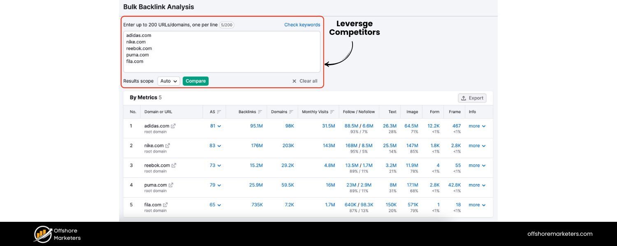Open adidas.com via its external link icon
This screenshot has height=246, width=617.
tap(174, 125)
